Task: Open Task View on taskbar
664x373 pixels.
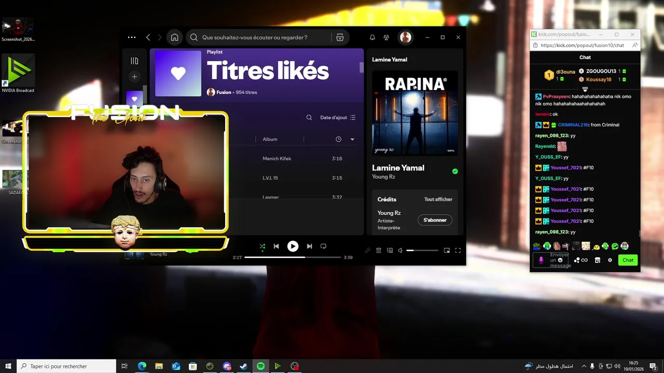Action: point(125,366)
